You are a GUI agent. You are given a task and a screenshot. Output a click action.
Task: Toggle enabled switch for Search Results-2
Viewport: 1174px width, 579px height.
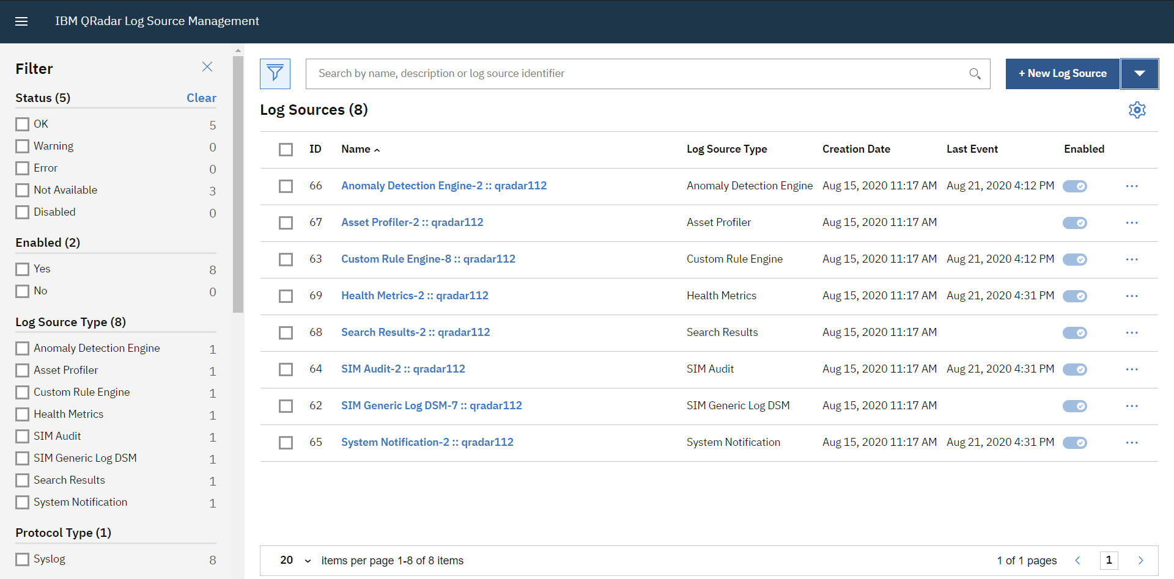(1074, 333)
